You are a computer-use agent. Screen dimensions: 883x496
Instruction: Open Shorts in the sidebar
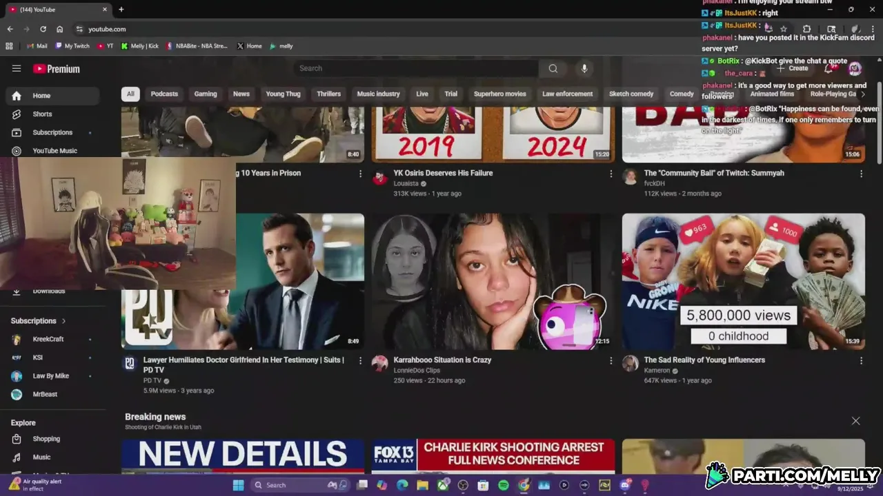pos(52,114)
